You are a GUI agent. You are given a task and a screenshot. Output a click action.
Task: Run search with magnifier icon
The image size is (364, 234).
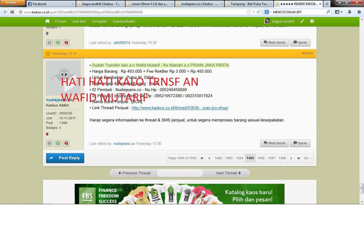(x=328, y=12)
